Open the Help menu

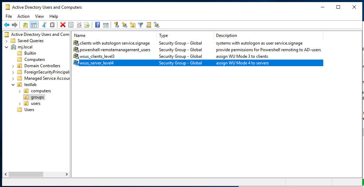54,16
